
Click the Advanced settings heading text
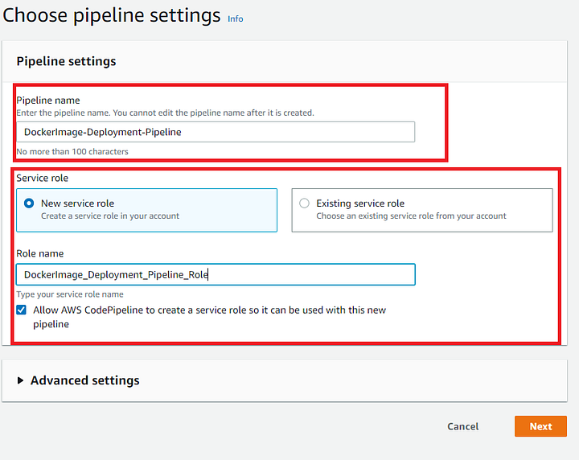(x=84, y=380)
